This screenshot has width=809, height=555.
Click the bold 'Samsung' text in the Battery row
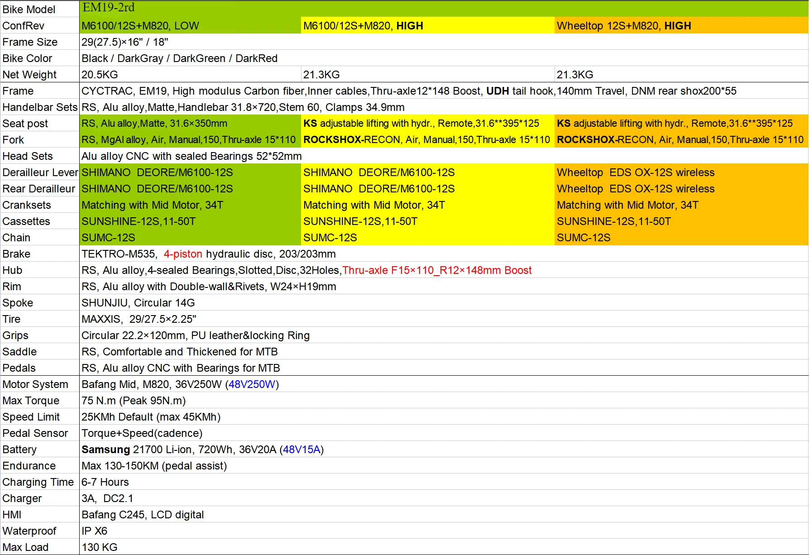[x=105, y=450]
